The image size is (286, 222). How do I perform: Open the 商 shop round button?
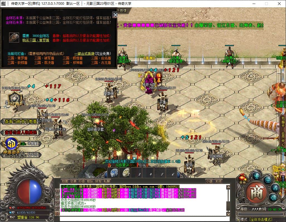pos(257,192)
